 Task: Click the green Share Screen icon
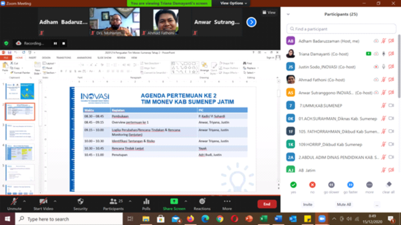(x=174, y=202)
